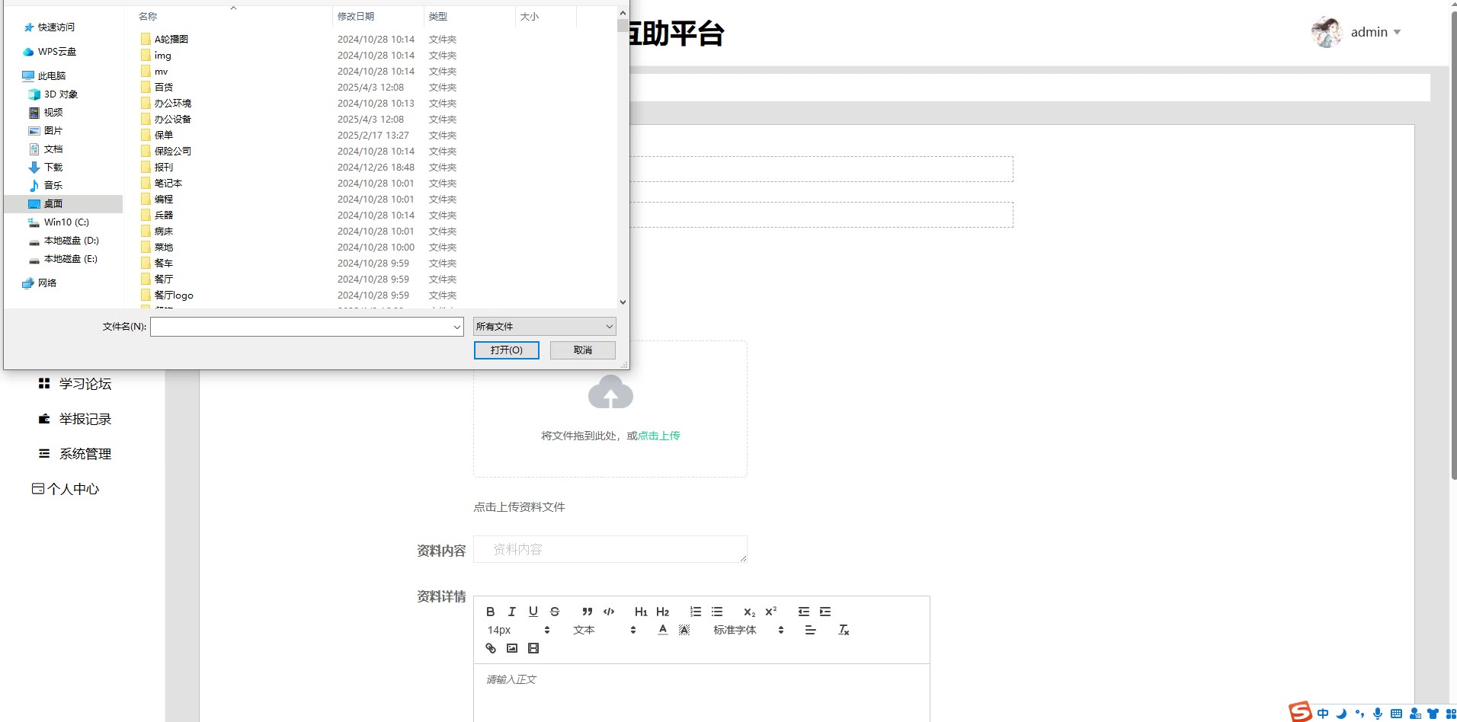Click the admin avatar picture
1457x722 pixels.
click(x=1327, y=32)
